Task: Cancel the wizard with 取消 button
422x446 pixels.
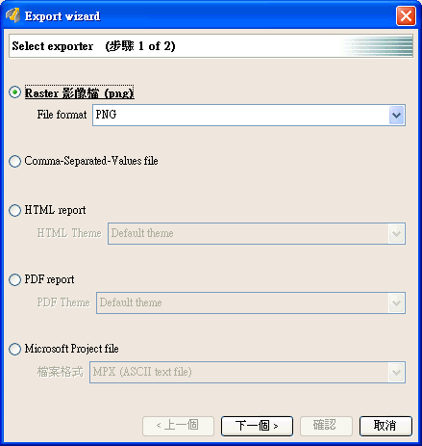Action: 385,426
